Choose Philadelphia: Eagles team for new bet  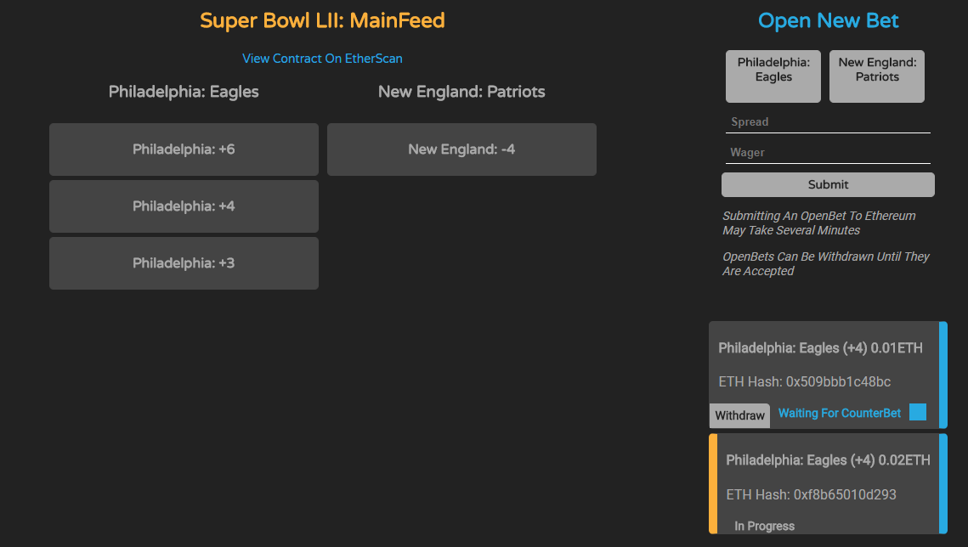(773, 76)
